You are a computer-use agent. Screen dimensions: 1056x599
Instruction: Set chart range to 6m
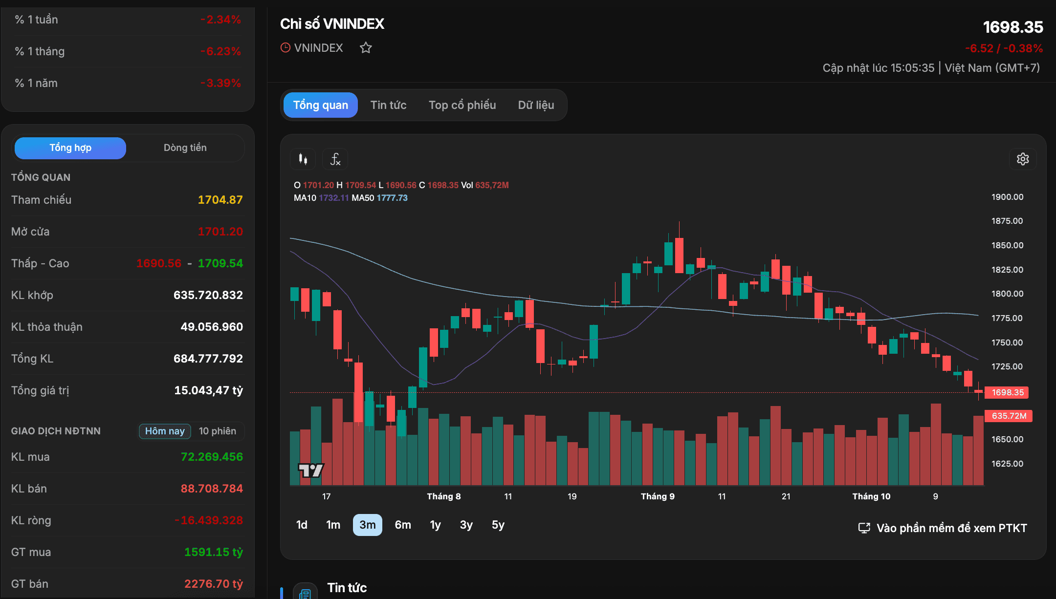click(x=403, y=525)
